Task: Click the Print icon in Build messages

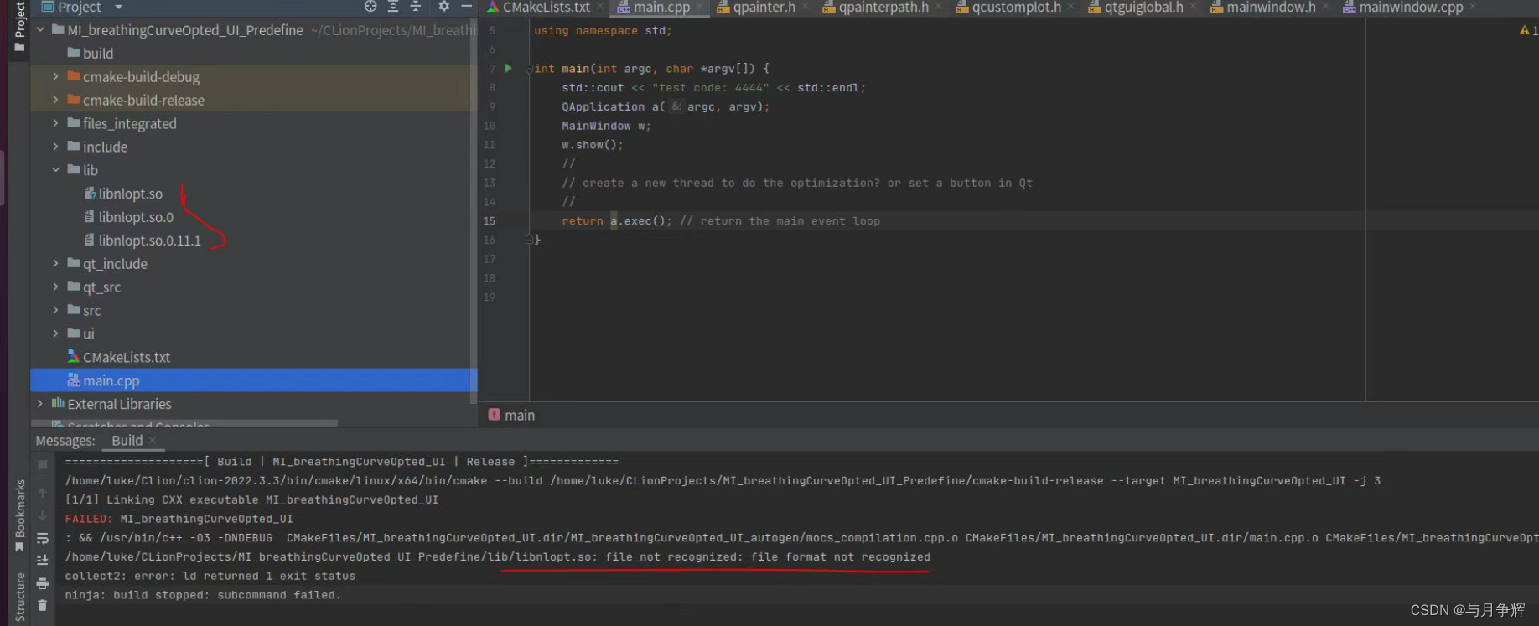Action: 43,582
